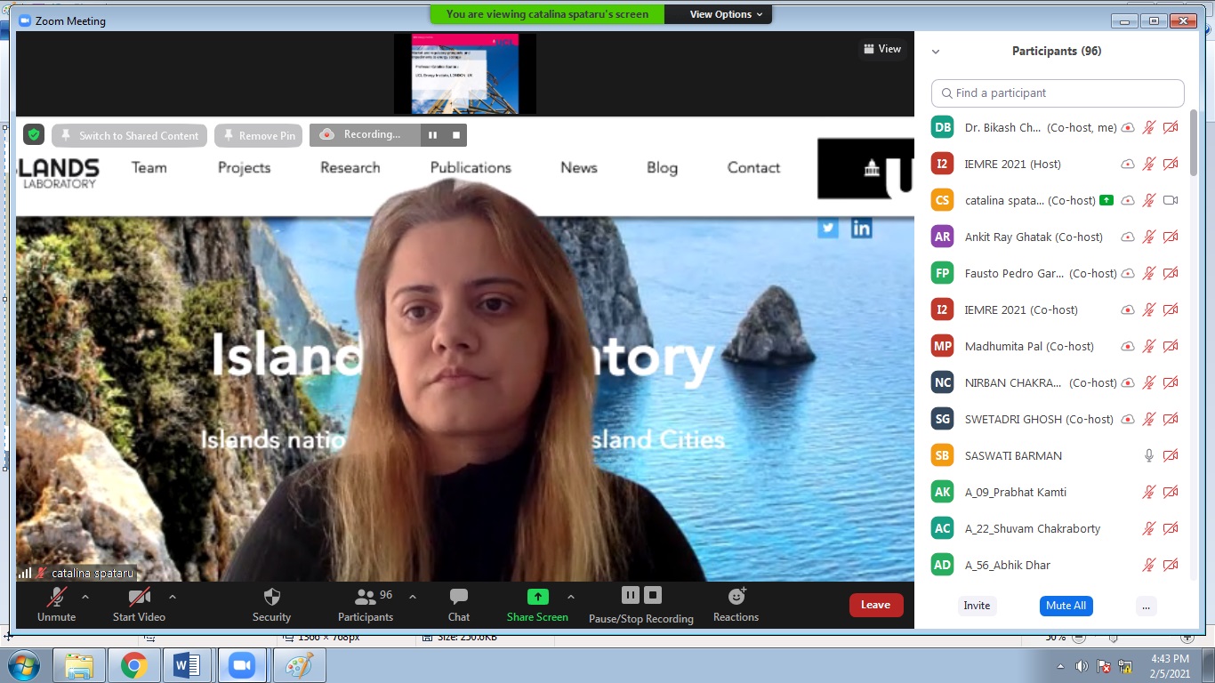Collapse the Participants panel with the chevron
The width and height of the screenshot is (1215, 683).
(936, 52)
